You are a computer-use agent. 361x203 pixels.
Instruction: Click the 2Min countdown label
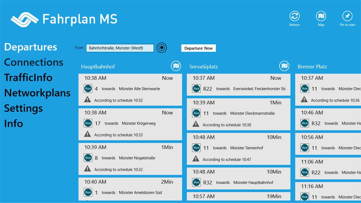point(167,182)
